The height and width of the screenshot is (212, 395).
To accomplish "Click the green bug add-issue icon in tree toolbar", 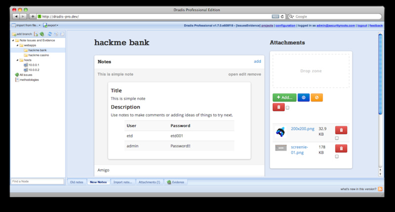I will (x=42, y=34).
